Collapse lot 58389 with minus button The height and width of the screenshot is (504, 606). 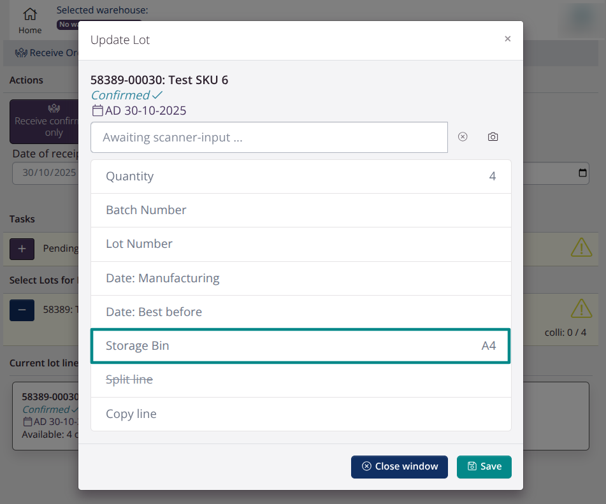coord(22,309)
